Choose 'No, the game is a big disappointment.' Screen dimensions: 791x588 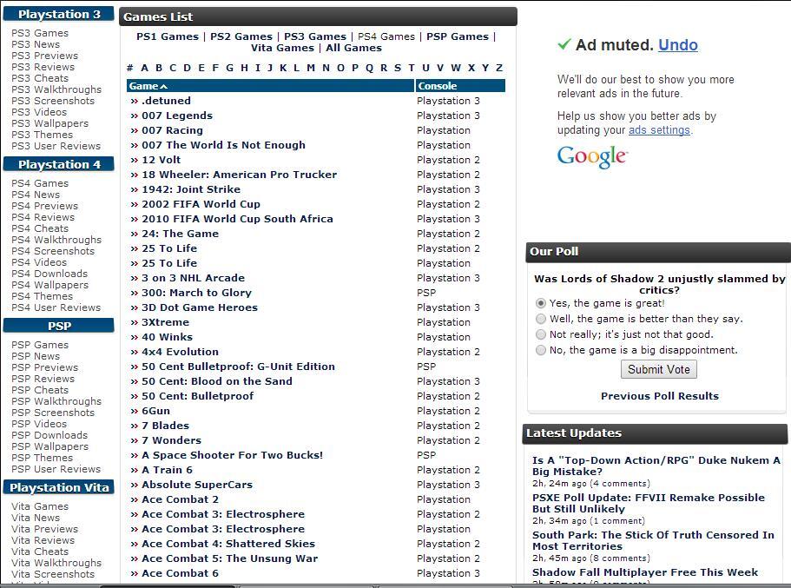[541, 350]
